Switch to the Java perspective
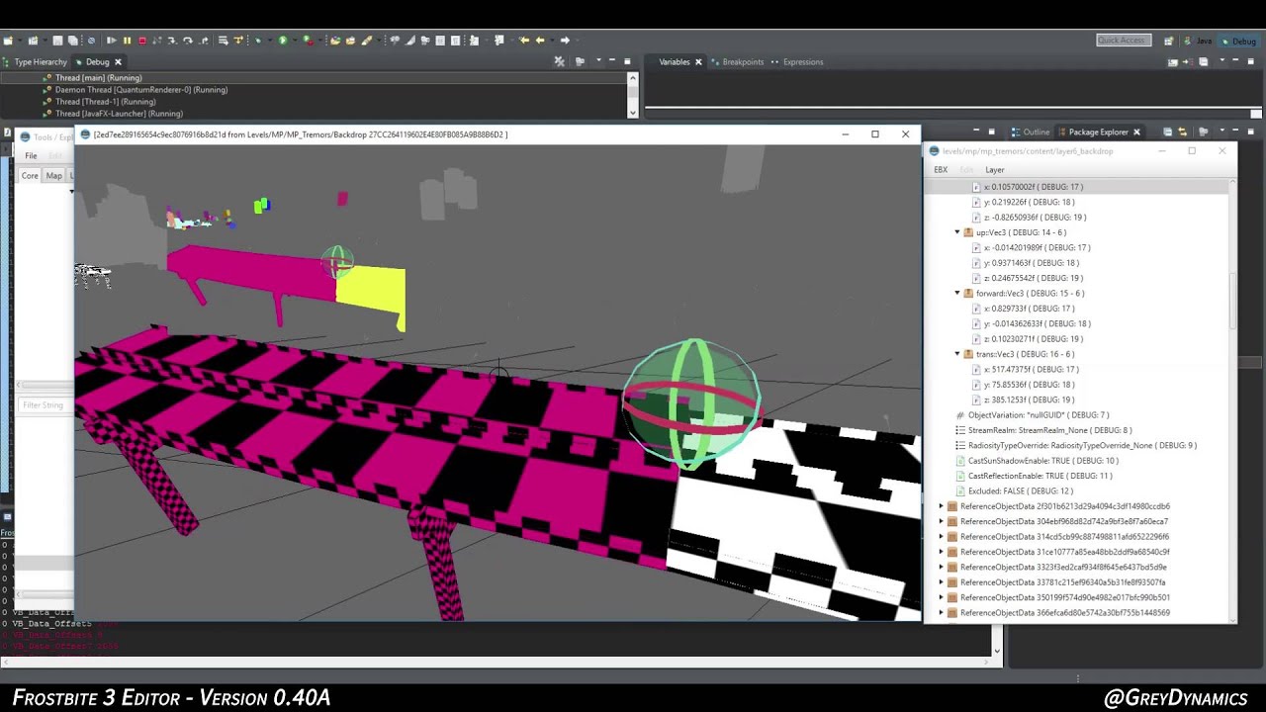This screenshot has height=712, width=1266. pyautogui.click(x=1197, y=41)
